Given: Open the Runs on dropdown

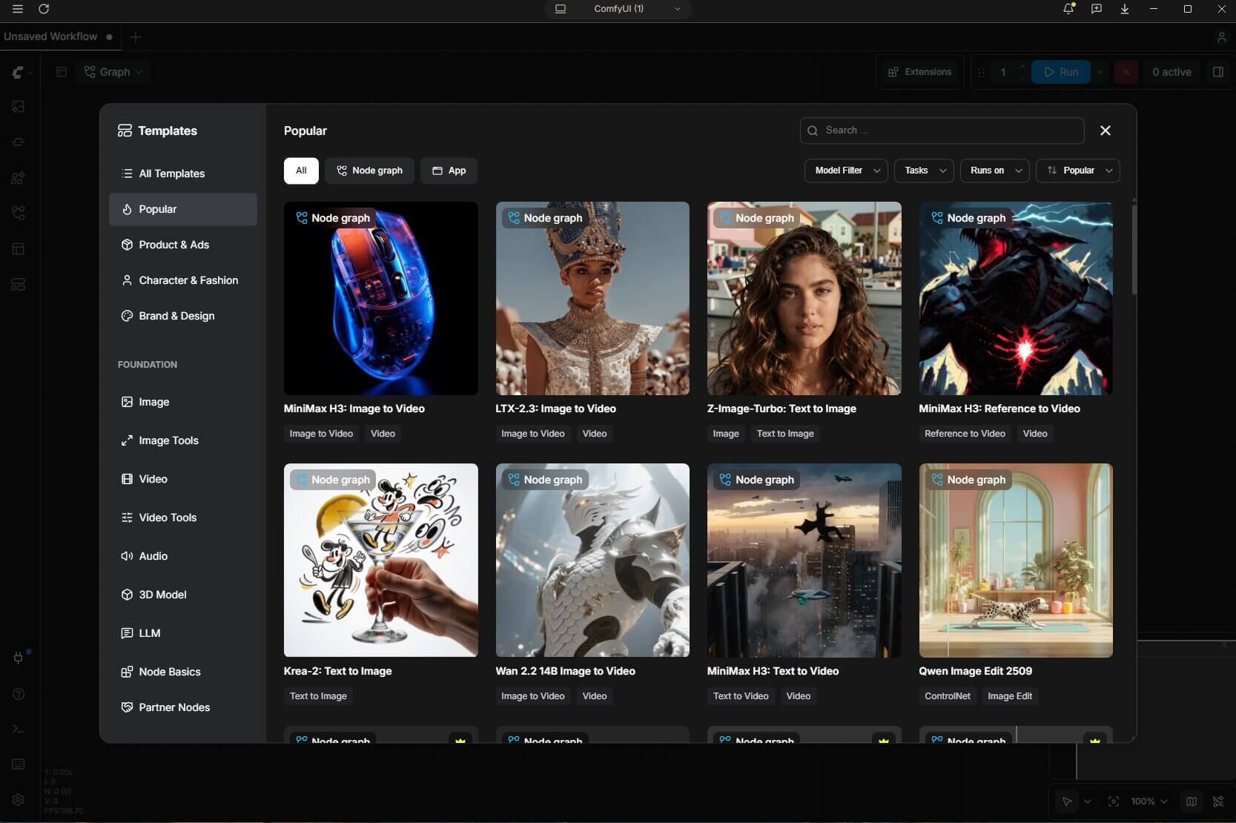Looking at the screenshot, I should pyautogui.click(x=994, y=171).
